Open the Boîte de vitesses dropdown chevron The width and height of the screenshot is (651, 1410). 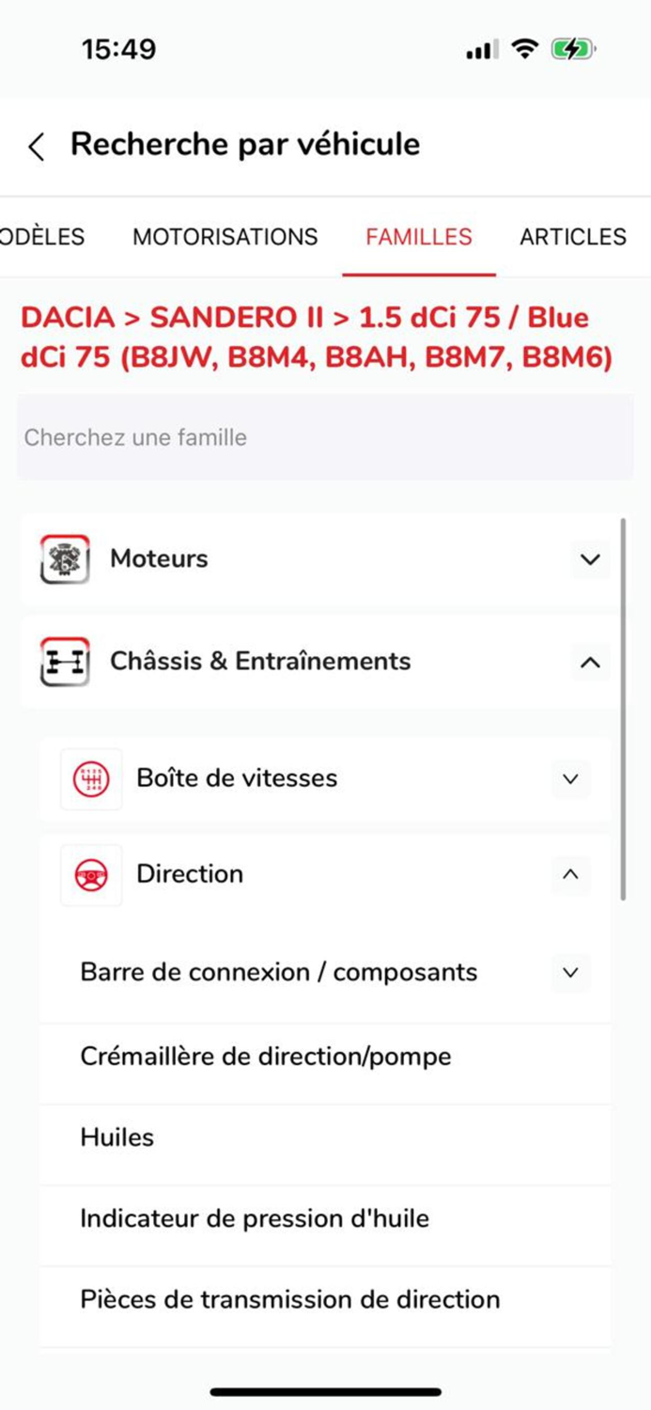point(570,778)
